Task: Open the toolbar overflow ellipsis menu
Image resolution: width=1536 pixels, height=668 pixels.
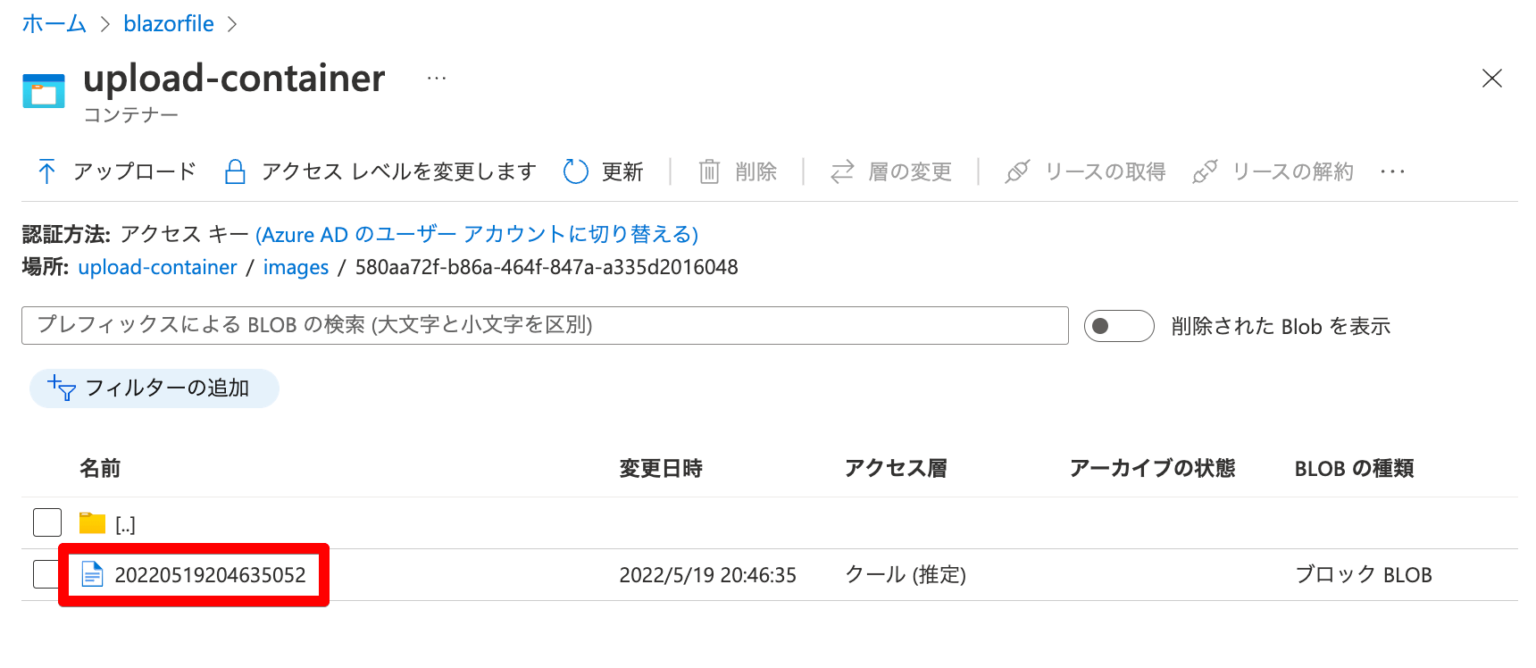Action: click(x=1392, y=171)
